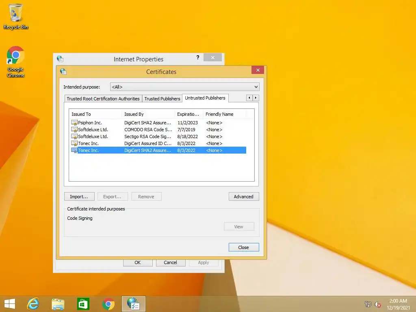
Task: Click the Import... button
Action: point(79,197)
